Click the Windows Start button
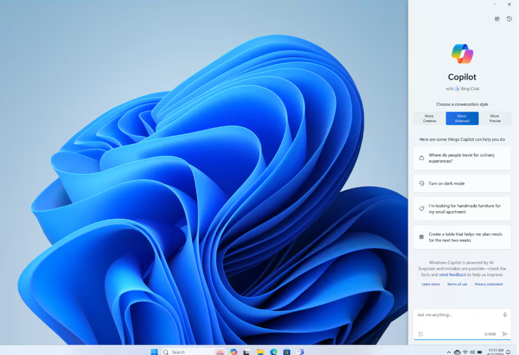Screen dimensions: 519x355 pyautogui.click(x=154, y=352)
